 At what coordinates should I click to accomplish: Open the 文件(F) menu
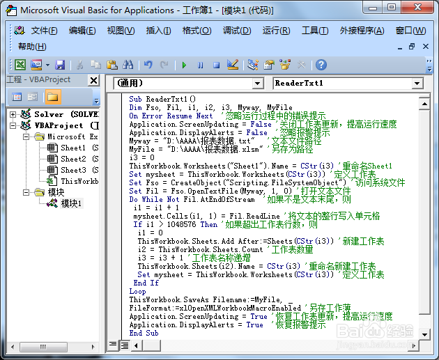44,31
